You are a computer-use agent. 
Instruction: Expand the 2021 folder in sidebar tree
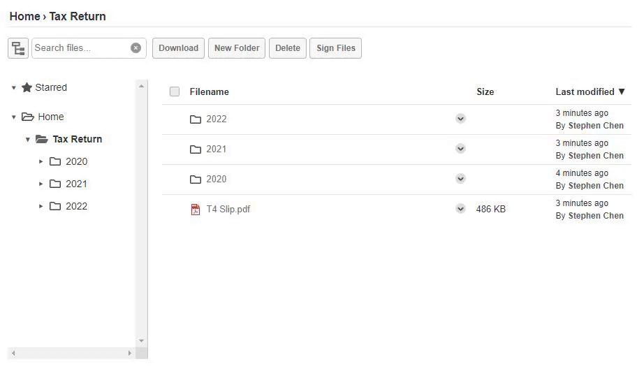pos(41,184)
